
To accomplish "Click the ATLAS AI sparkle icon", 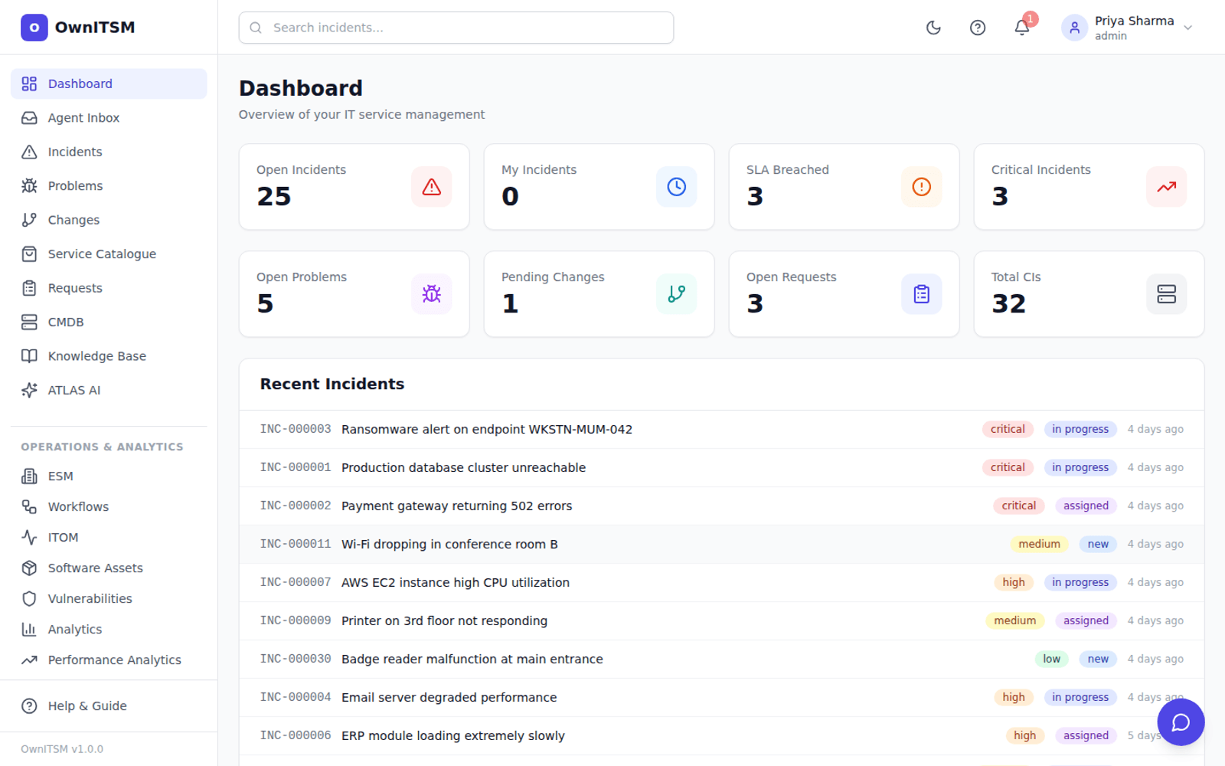I will tap(29, 390).
